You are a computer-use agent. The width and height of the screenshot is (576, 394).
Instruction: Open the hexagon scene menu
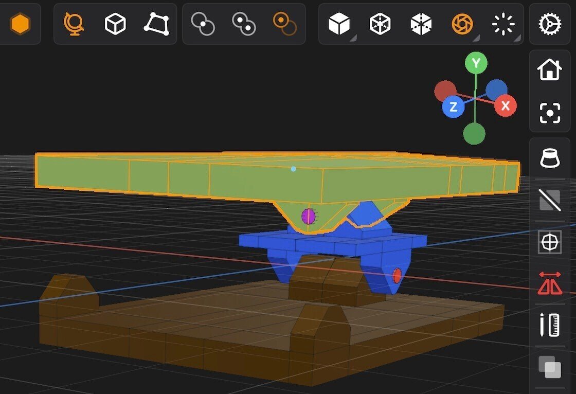point(21,24)
